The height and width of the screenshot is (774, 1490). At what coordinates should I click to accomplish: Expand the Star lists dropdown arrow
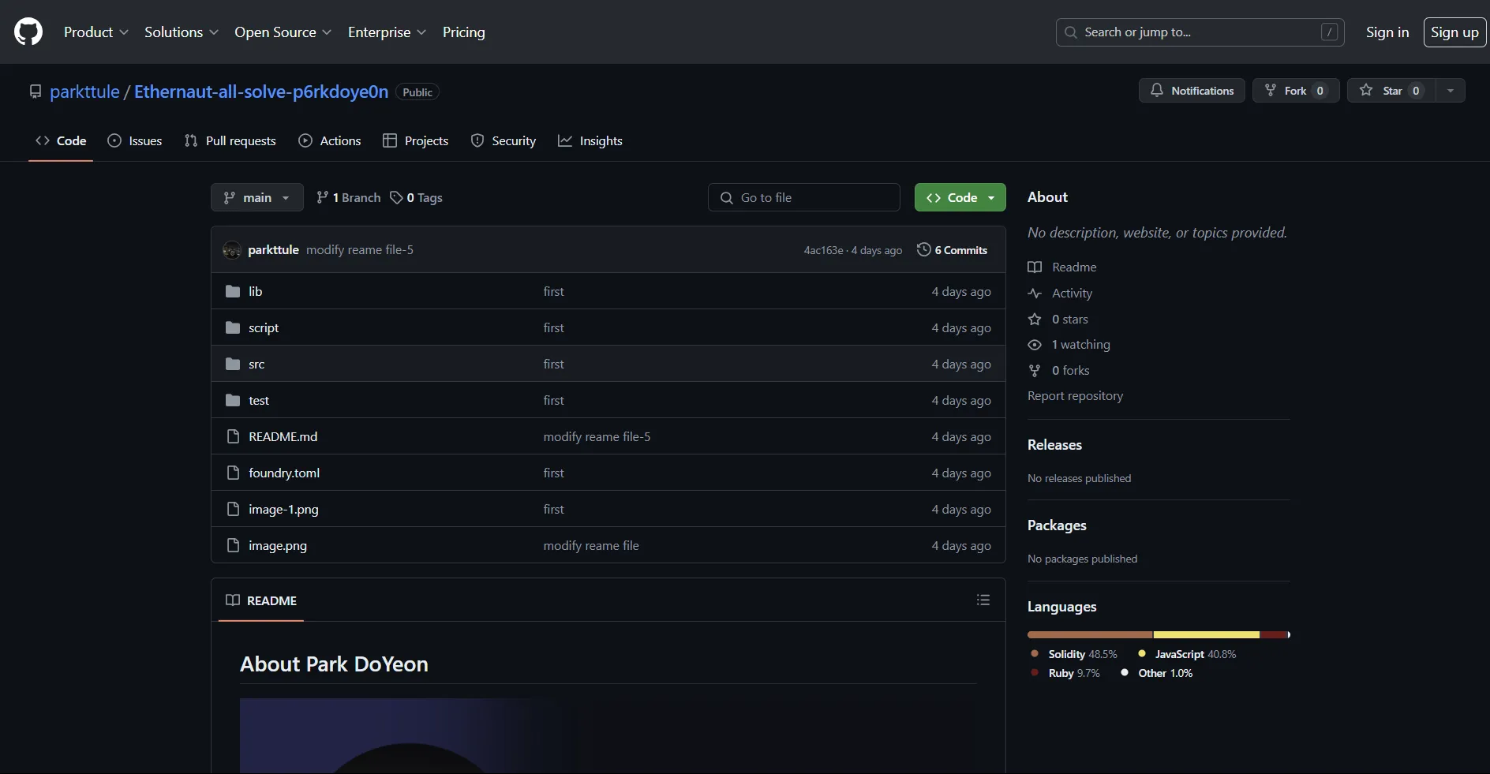point(1450,91)
